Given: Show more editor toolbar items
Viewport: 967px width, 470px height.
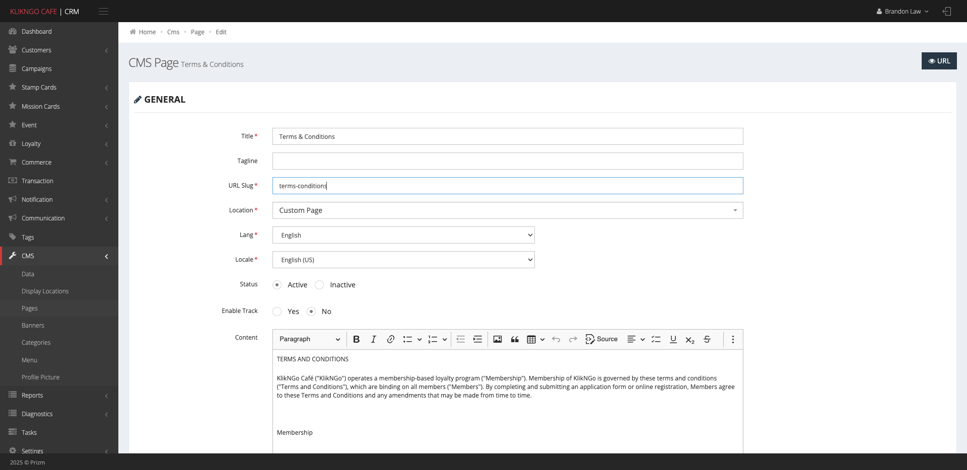Looking at the screenshot, I should coord(733,339).
